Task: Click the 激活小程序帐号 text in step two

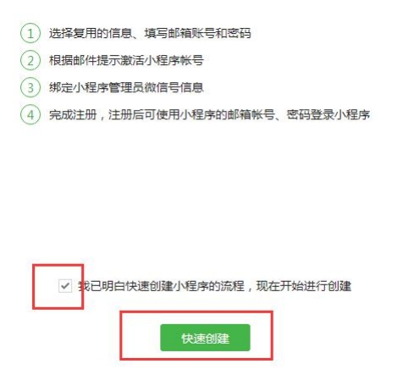Action: [x=162, y=60]
